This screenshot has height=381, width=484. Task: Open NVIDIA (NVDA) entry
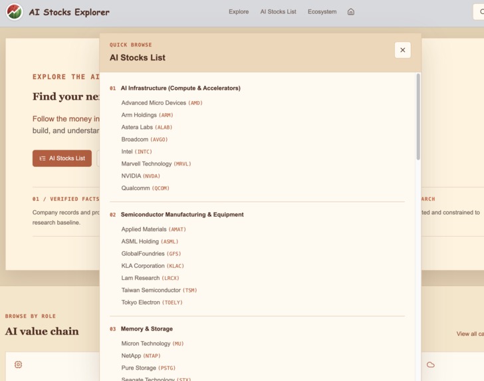click(140, 176)
